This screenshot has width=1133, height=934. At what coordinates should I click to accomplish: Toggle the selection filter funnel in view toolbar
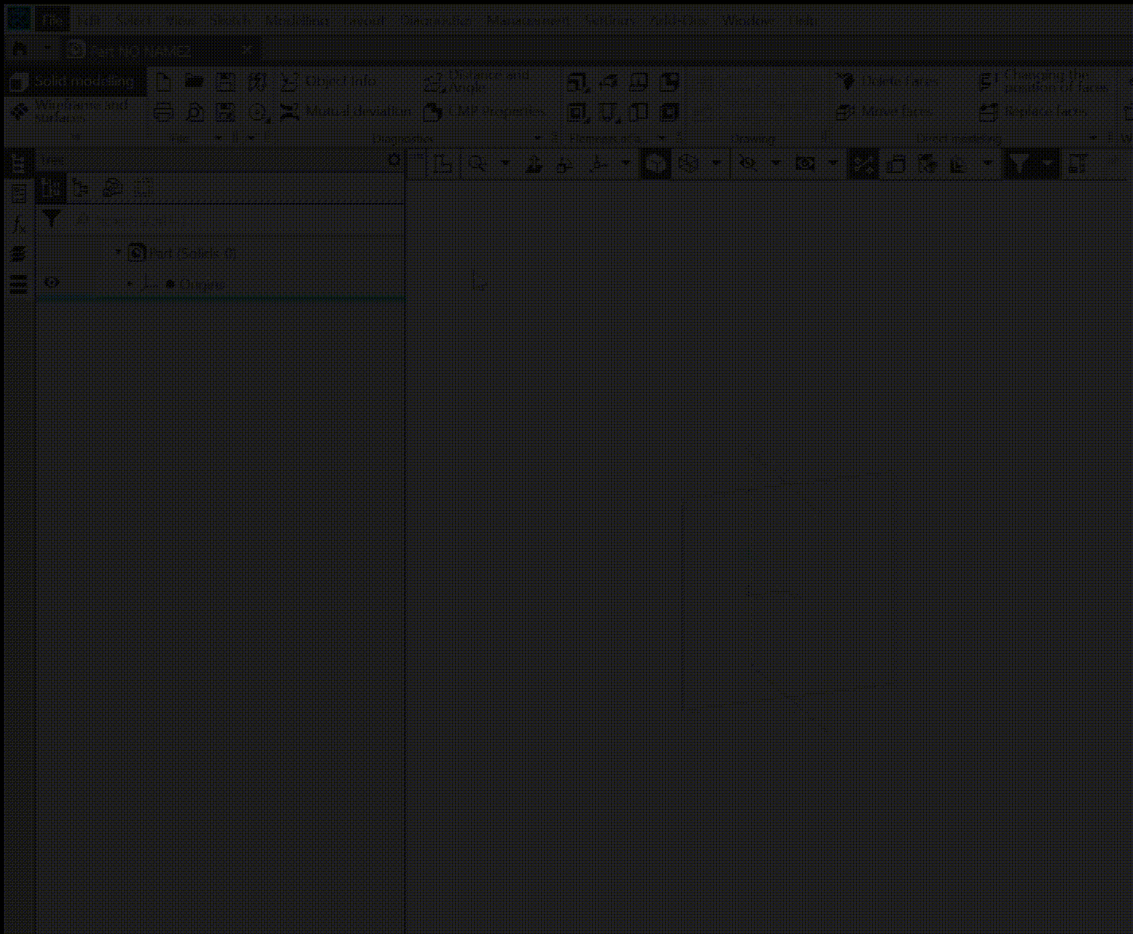(1019, 164)
